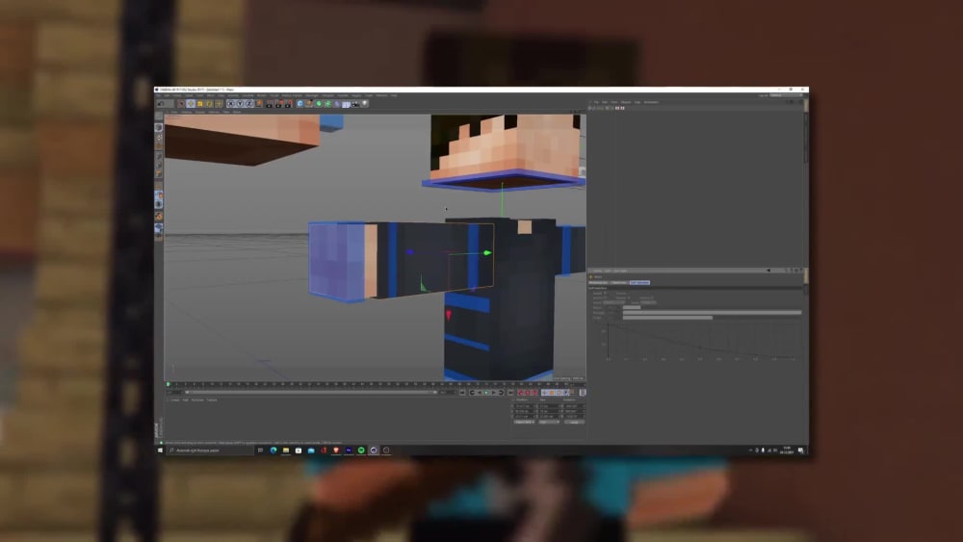Toggle the Rubber checkbox in Soft Selection
963x542 pixels.
[629, 297]
